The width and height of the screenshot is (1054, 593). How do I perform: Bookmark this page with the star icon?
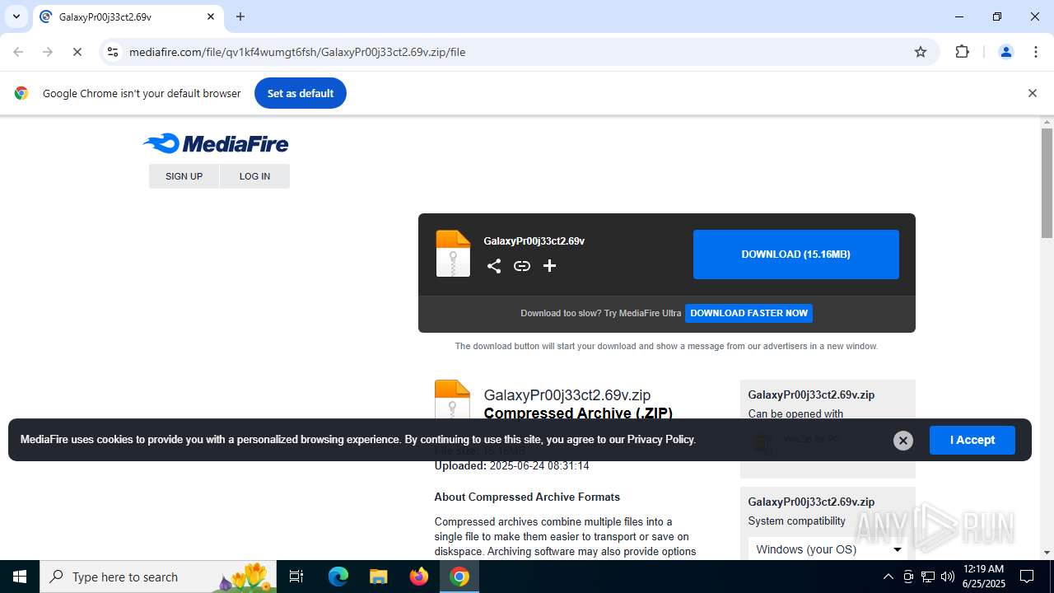pyautogui.click(x=921, y=52)
